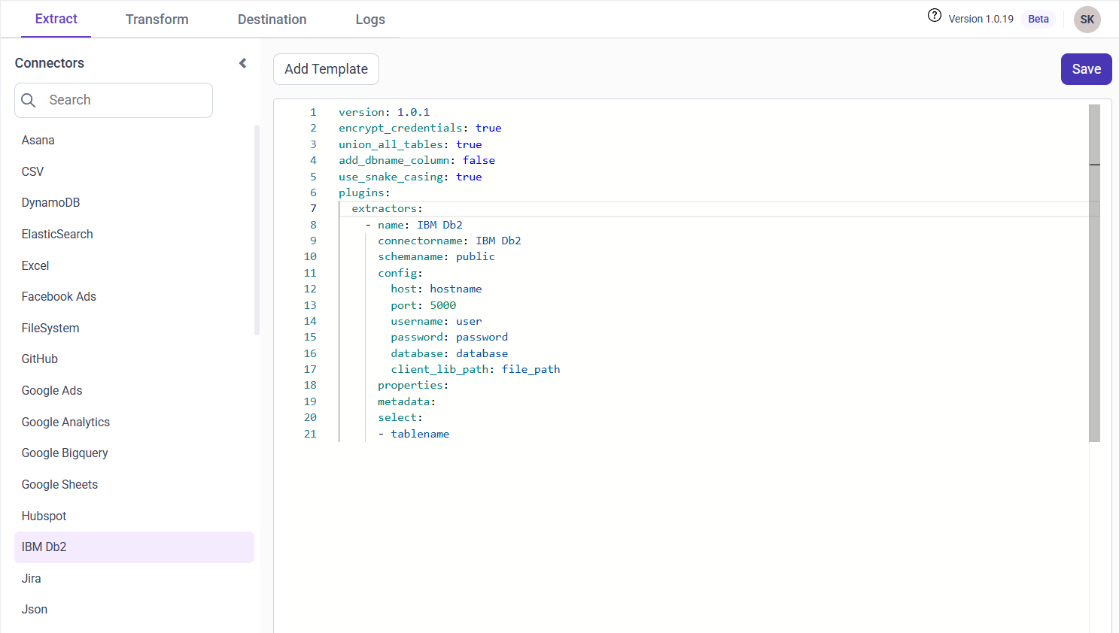Click the Add Template button

pos(326,68)
